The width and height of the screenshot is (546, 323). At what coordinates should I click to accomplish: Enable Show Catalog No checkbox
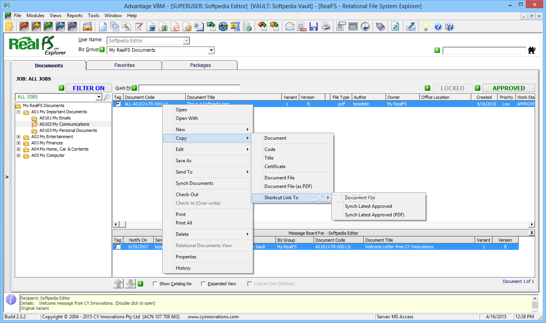click(x=155, y=284)
